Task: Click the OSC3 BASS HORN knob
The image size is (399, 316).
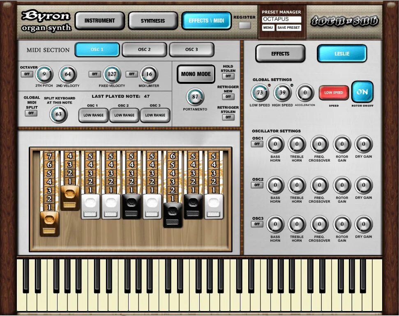Action: (x=275, y=224)
